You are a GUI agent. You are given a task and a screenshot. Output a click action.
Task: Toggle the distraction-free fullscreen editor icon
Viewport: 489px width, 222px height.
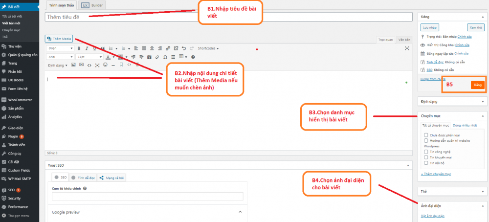point(407,48)
